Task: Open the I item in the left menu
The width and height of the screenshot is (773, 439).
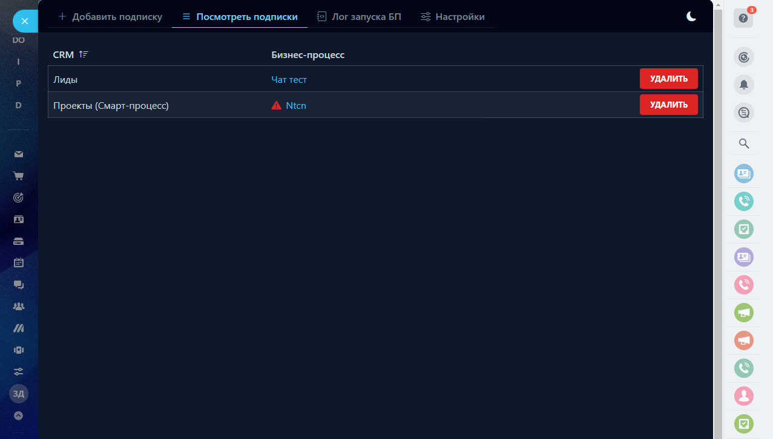Action: (x=19, y=62)
